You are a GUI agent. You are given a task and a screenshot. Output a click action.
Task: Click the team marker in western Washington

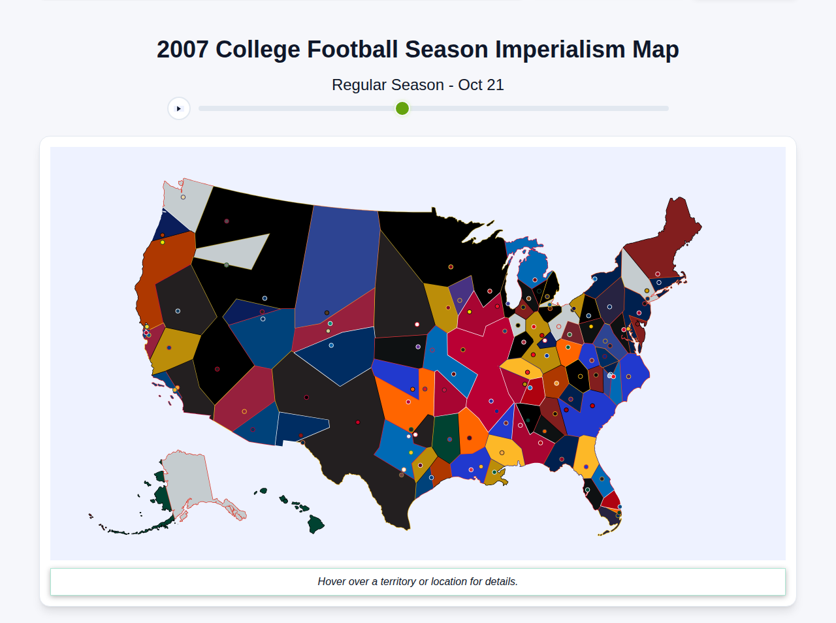183,197
